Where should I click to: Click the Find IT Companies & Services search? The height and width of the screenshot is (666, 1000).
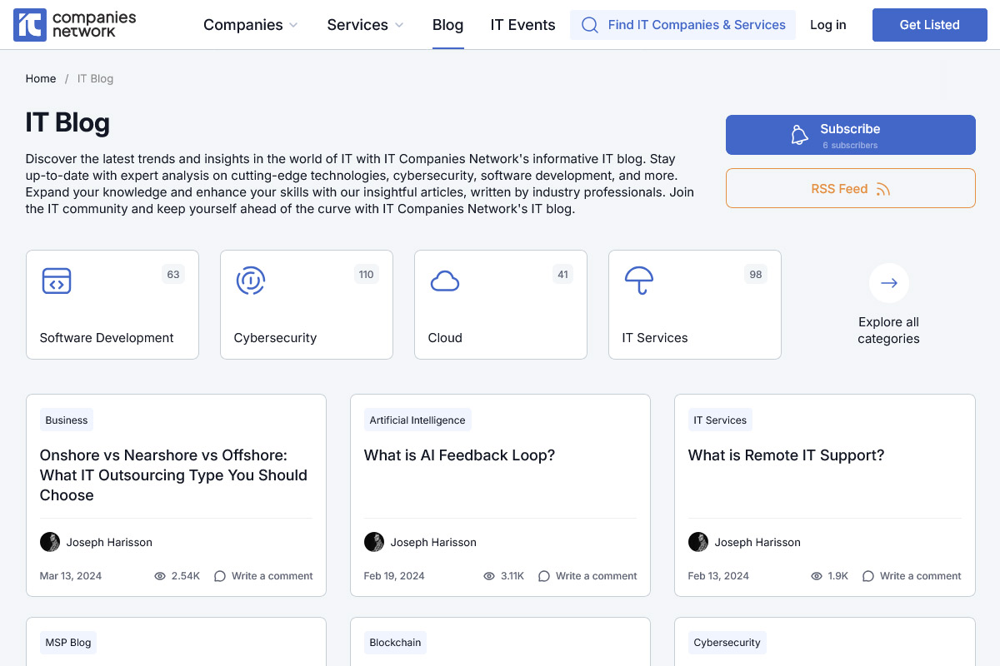(x=682, y=25)
